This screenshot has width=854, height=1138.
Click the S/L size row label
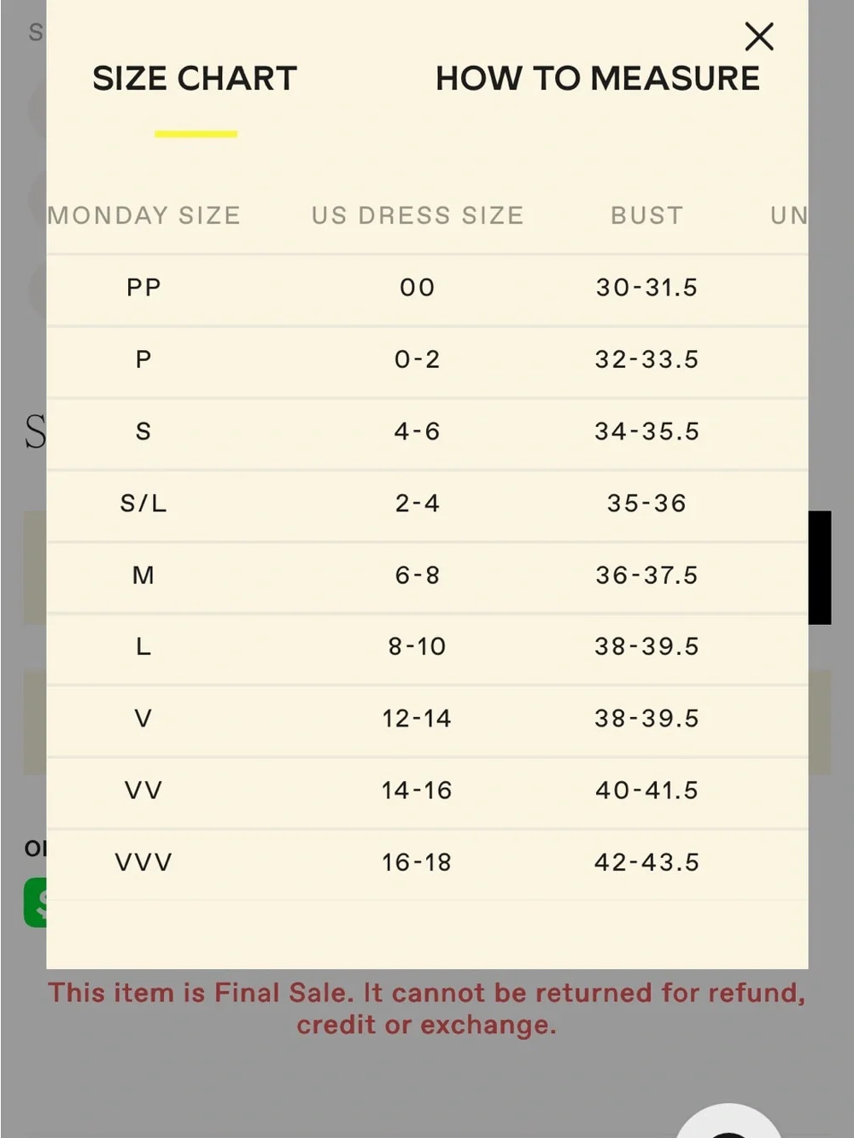(143, 504)
